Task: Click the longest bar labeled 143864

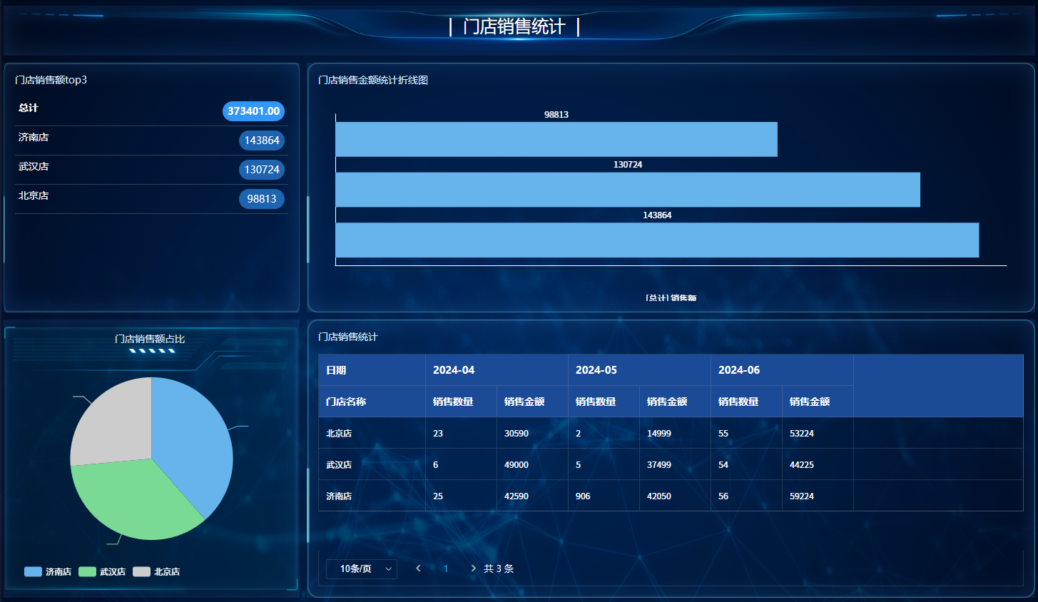Action: click(656, 240)
